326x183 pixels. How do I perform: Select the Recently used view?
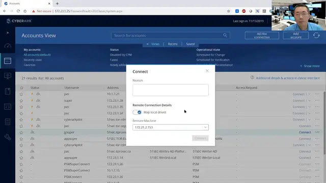click(x=33, y=60)
